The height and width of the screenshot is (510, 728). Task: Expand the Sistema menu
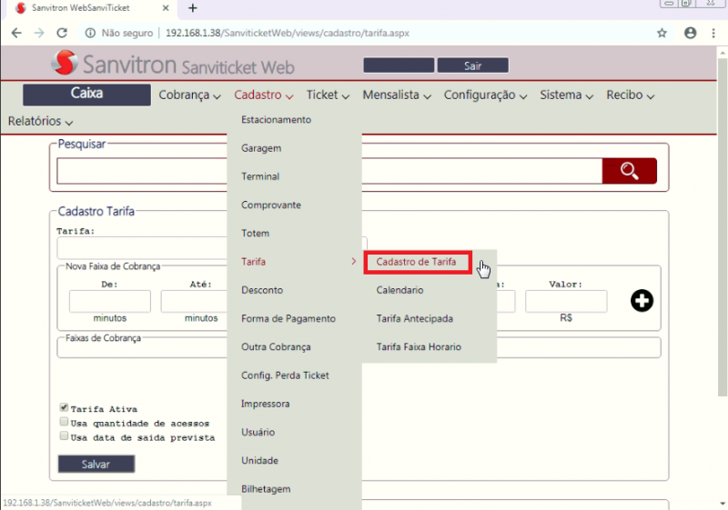coord(566,95)
